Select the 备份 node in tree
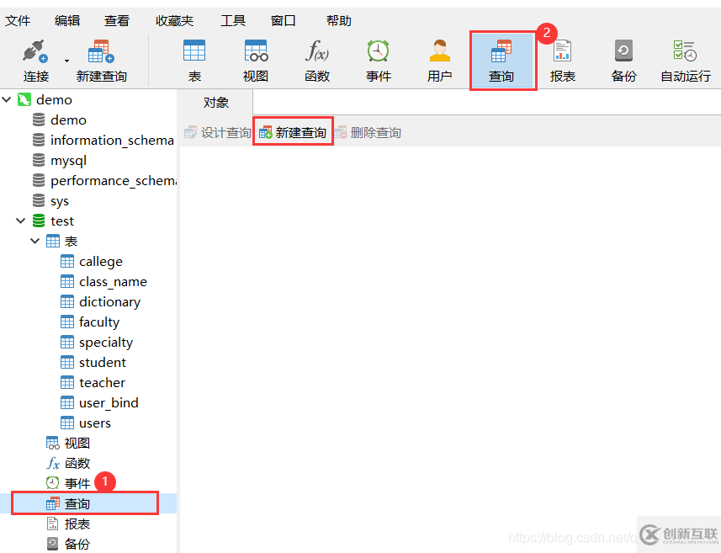 point(68,545)
